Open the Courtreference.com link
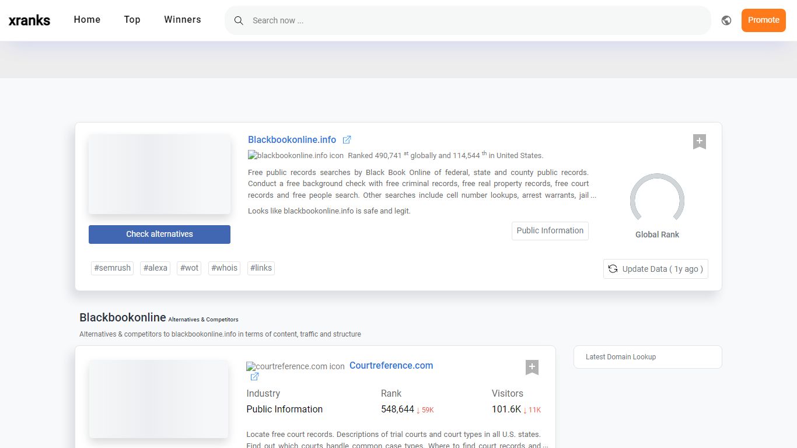 [x=391, y=366]
